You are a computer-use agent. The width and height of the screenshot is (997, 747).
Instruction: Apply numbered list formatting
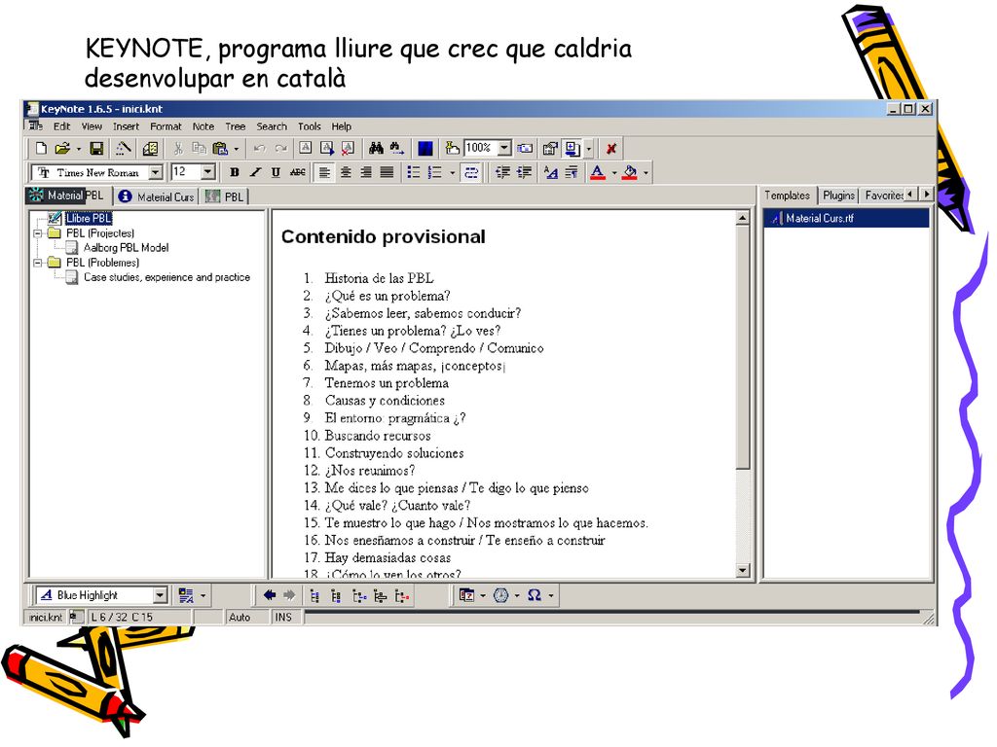coord(435,172)
